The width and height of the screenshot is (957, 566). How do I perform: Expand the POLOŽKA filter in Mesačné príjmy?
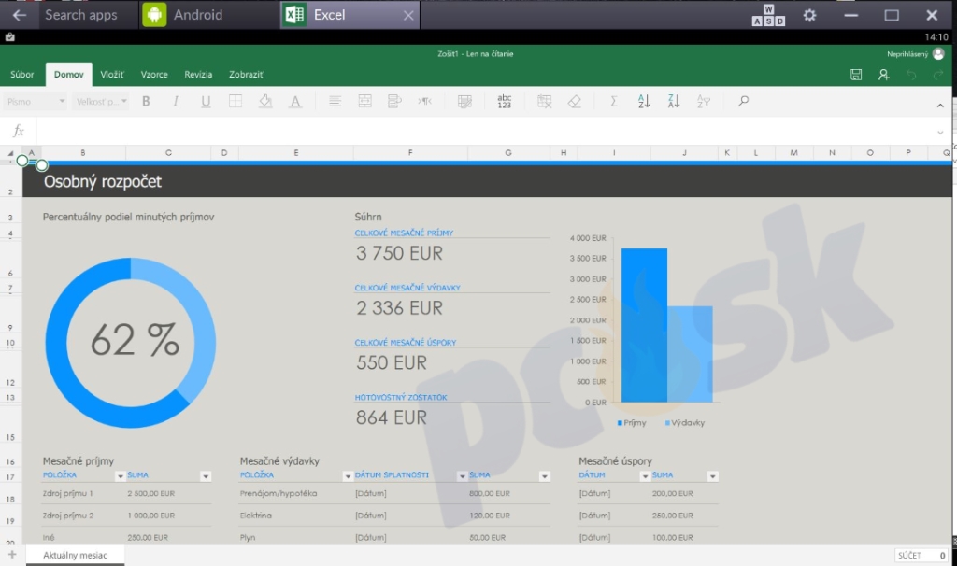point(120,476)
